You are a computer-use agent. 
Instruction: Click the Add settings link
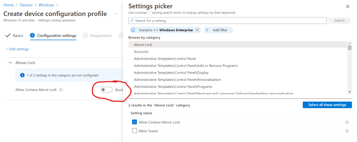pos(17,49)
